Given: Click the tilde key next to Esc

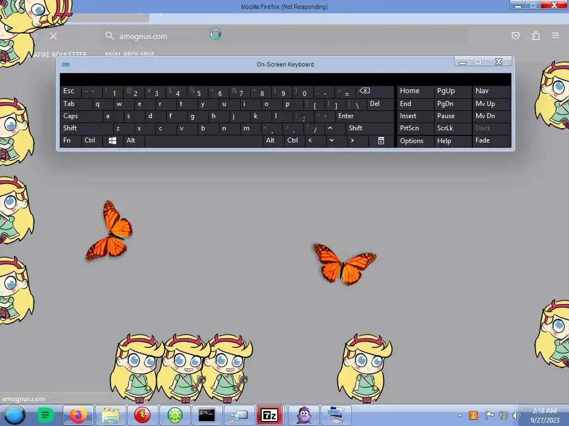Looking at the screenshot, I should 92,92.
